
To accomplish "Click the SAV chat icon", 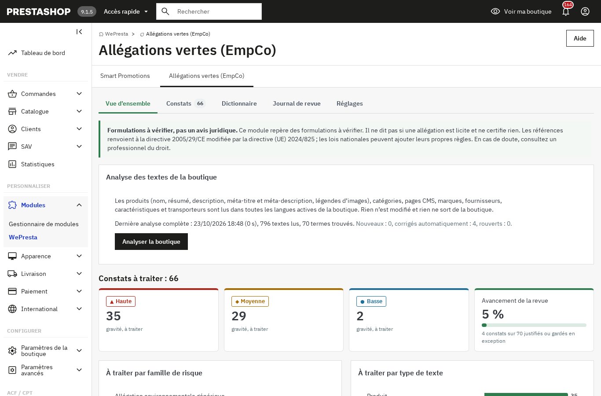I will coord(12,147).
